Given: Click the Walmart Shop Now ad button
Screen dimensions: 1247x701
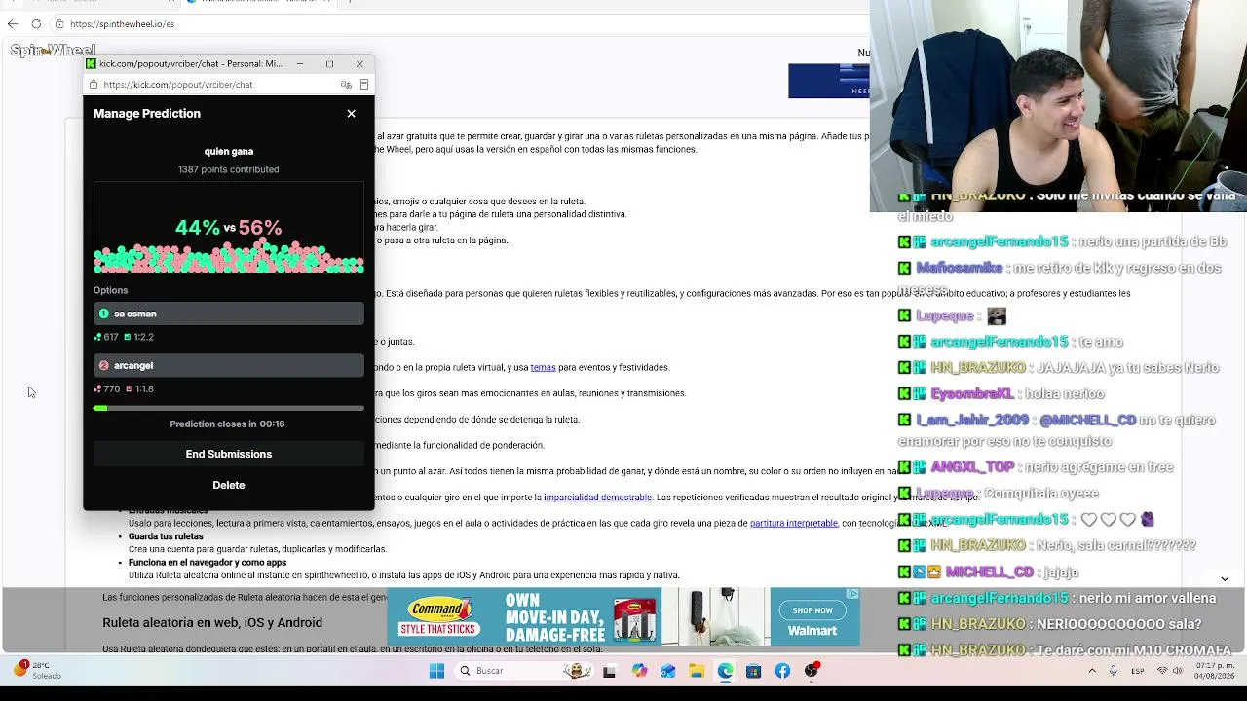Looking at the screenshot, I should tap(812, 610).
